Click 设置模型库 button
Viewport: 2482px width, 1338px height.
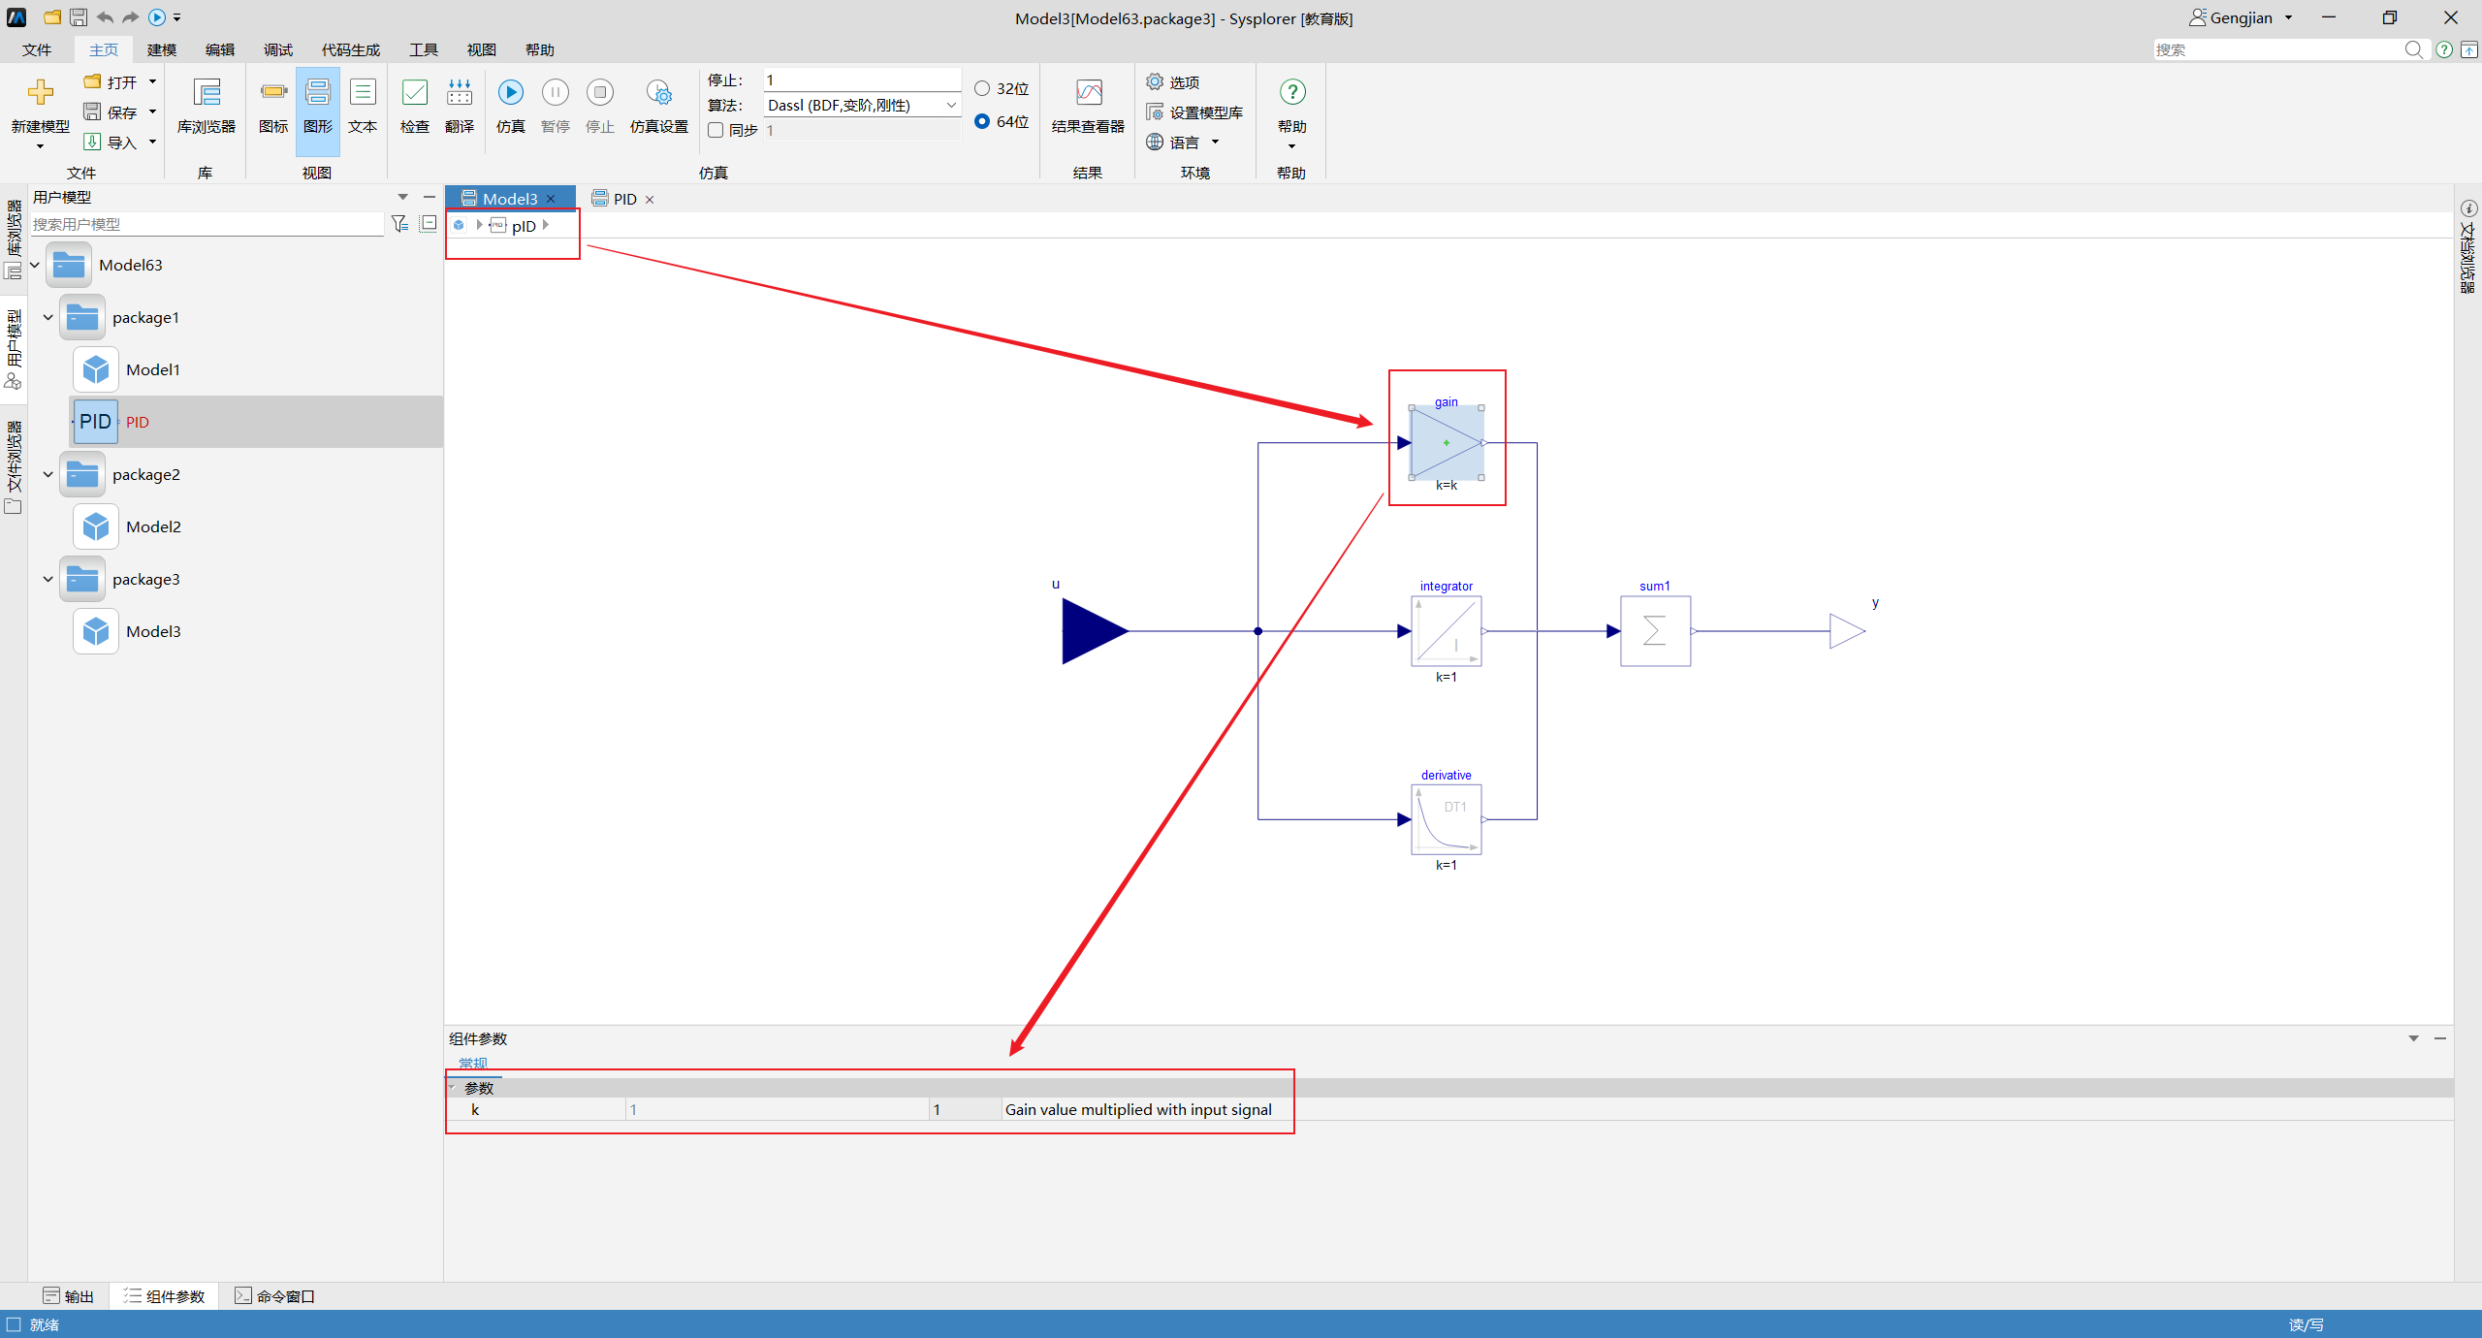(1194, 112)
